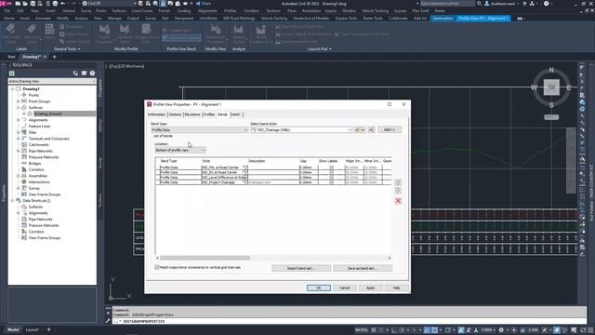Select the Feature Lines tree item
This screenshot has height=335, width=595.
(39, 127)
